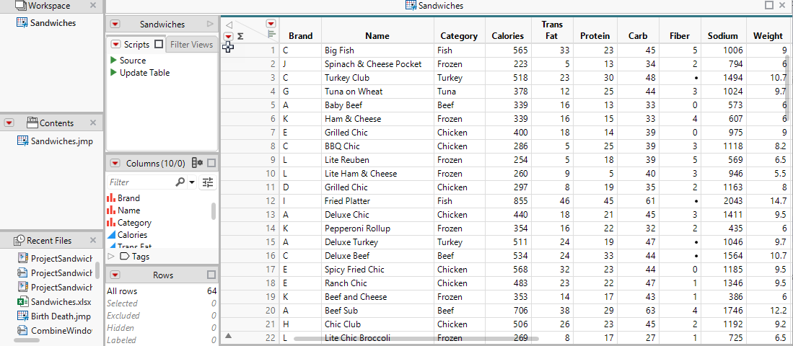Close the Recent Files panel
793x346 pixels.
click(92, 241)
